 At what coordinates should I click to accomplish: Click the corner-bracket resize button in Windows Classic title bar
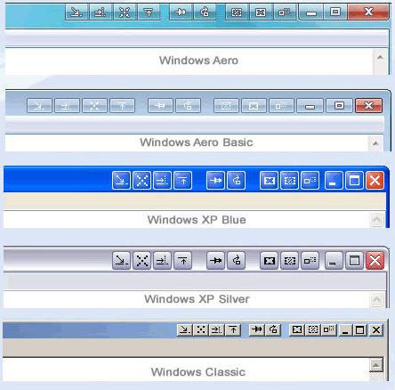click(x=297, y=329)
